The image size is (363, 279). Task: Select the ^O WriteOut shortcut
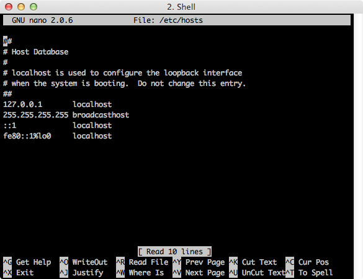(x=84, y=262)
